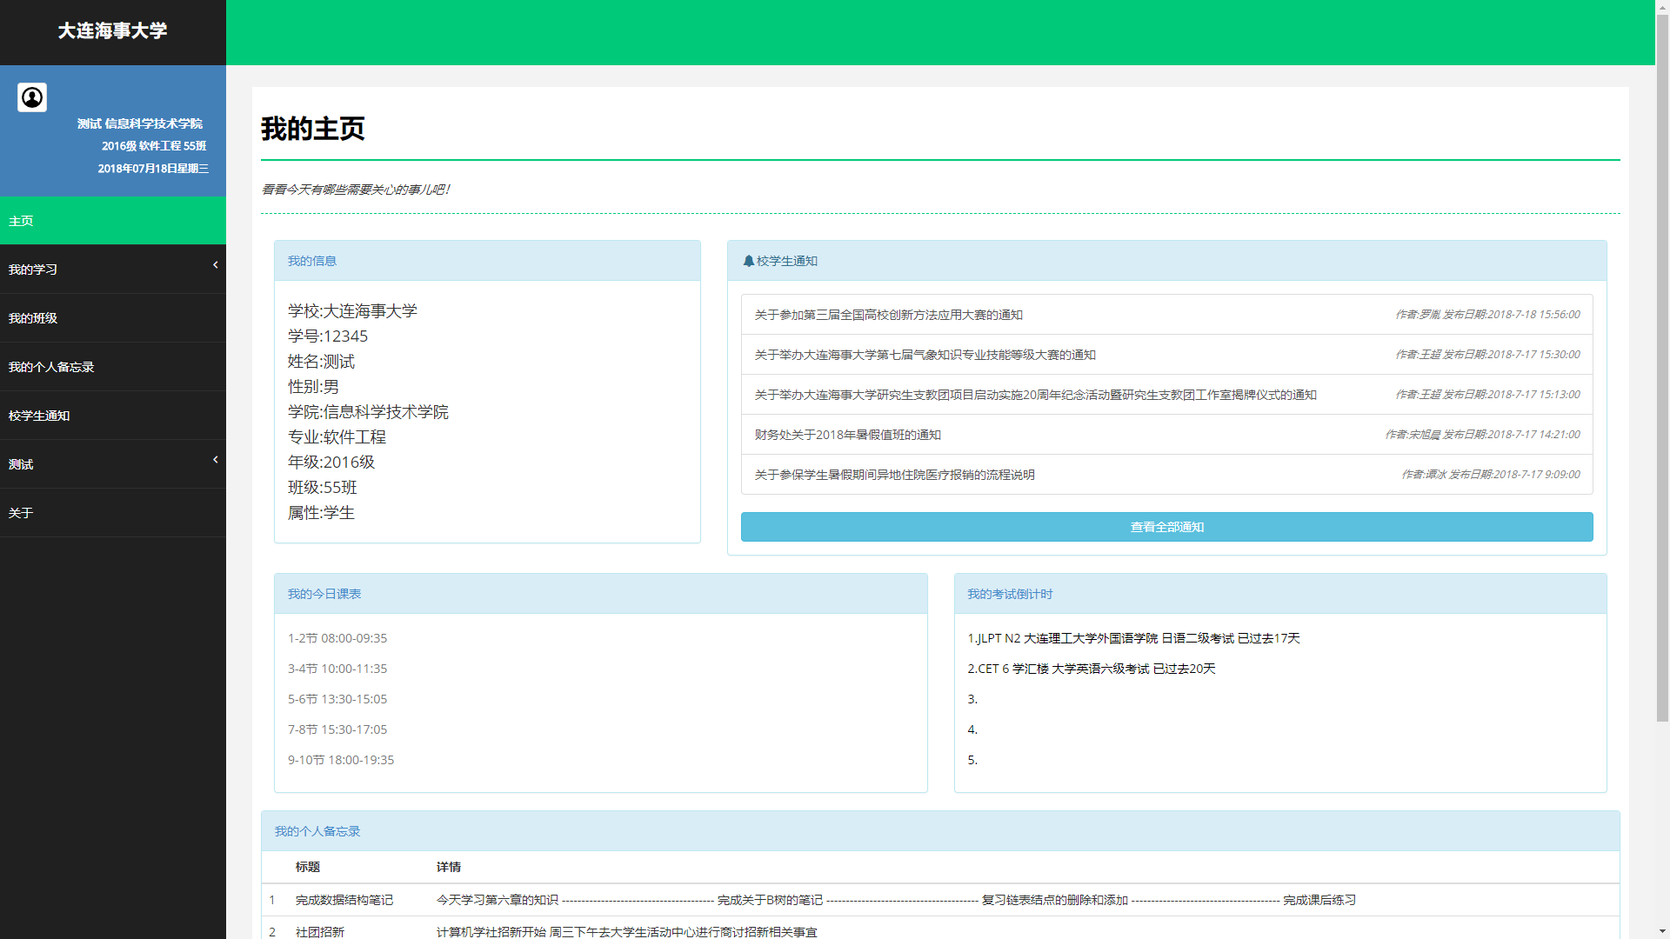Click the 社团招聘 memo row
Image resolution: width=1670 pixels, height=939 pixels.
point(319,931)
